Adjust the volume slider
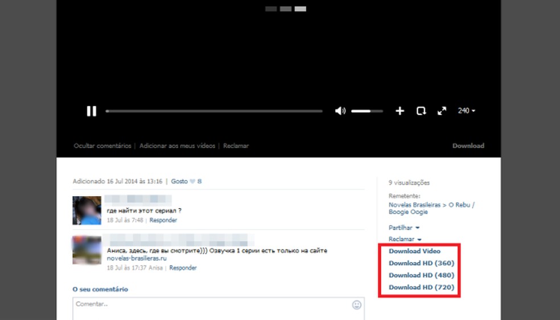This screenshot has width=560, height=320. [367, 111]
